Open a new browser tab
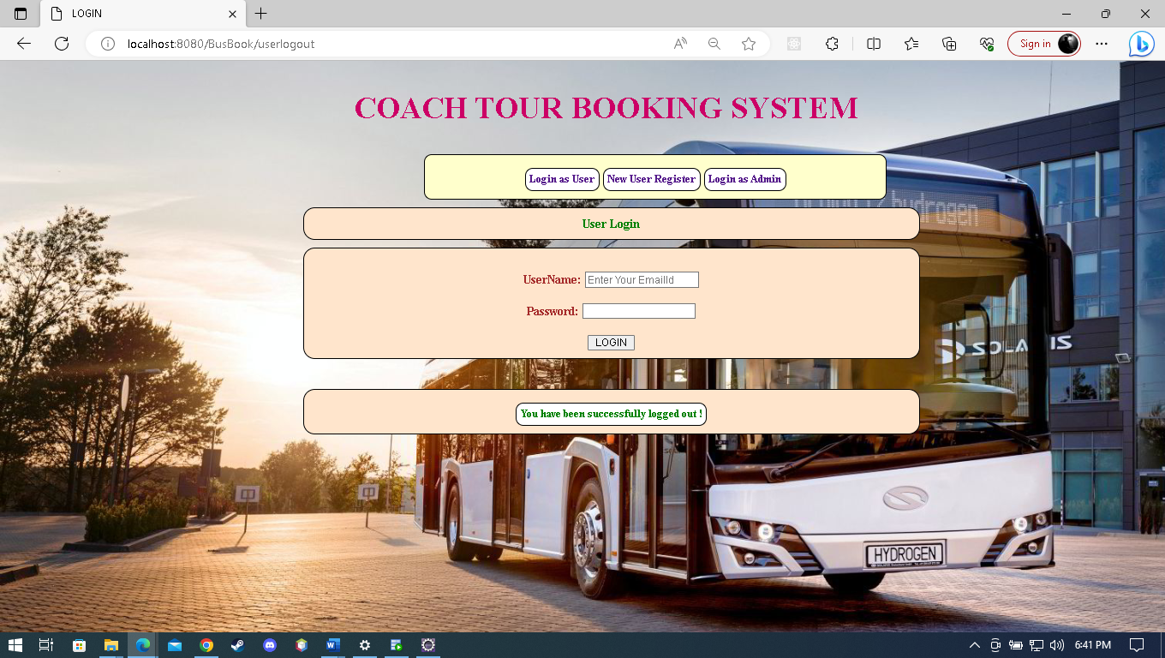 tap(260, 14)
